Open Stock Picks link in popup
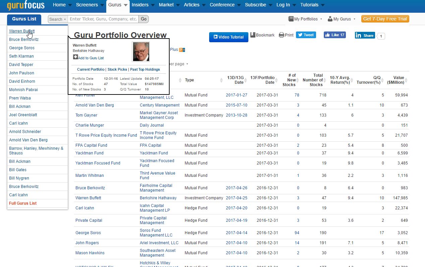Screen dimensions: 425x267 [x=117, y=69]
